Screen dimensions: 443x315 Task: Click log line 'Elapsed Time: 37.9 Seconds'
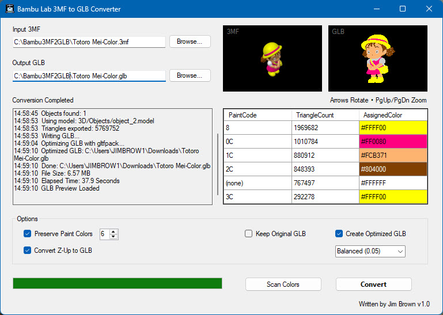click(67, 181)
